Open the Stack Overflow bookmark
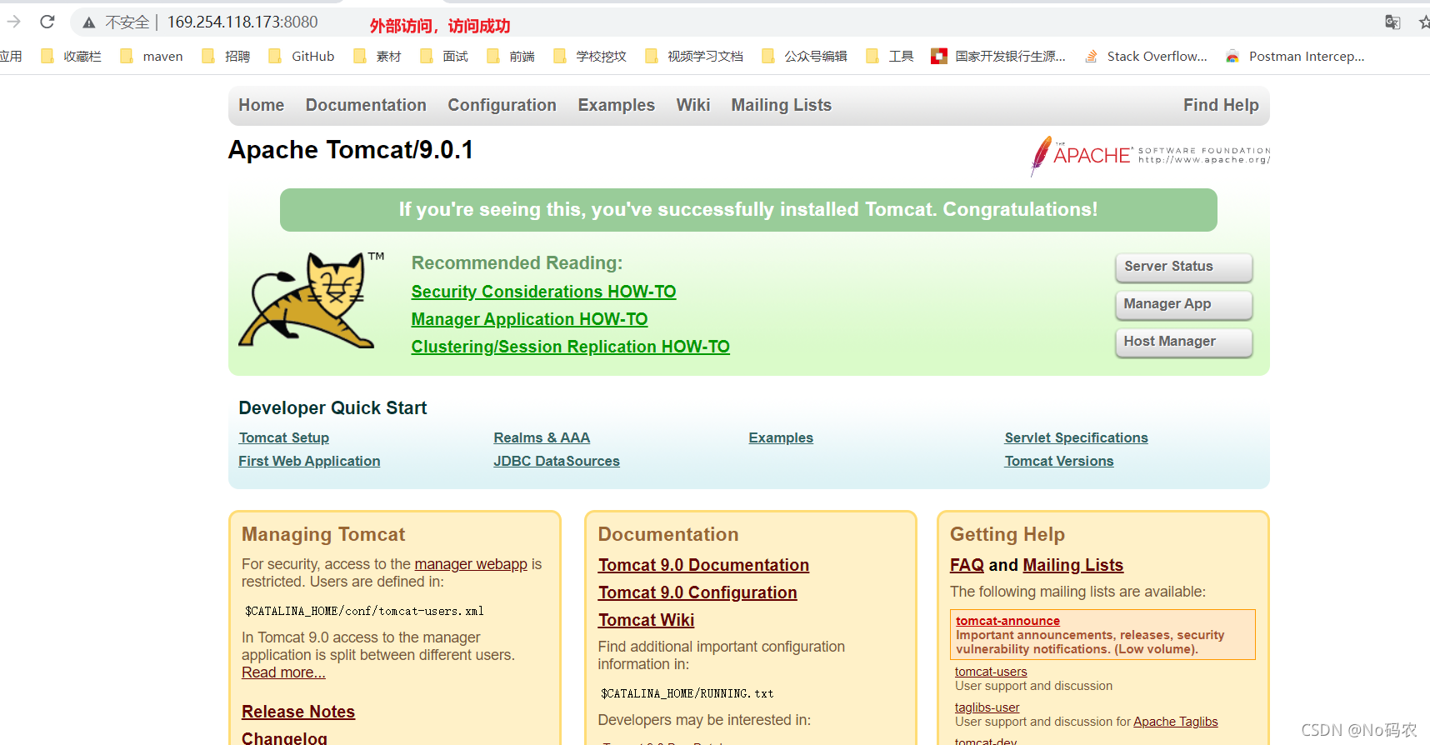 1146,57
